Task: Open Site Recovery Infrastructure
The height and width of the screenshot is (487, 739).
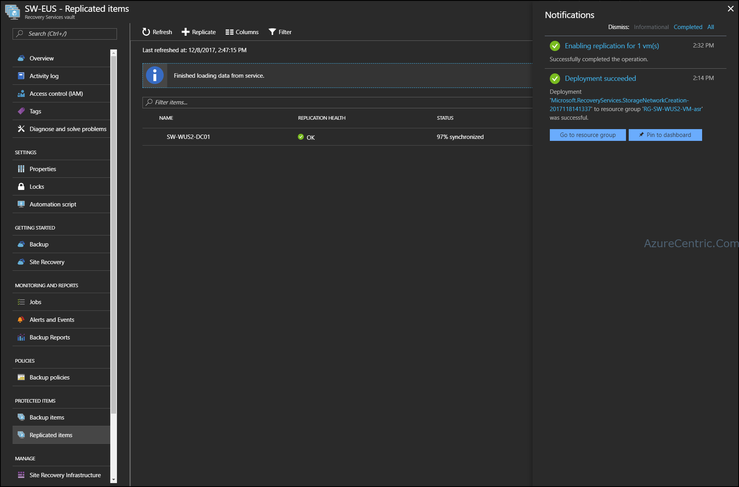Action: coord(61,475)
